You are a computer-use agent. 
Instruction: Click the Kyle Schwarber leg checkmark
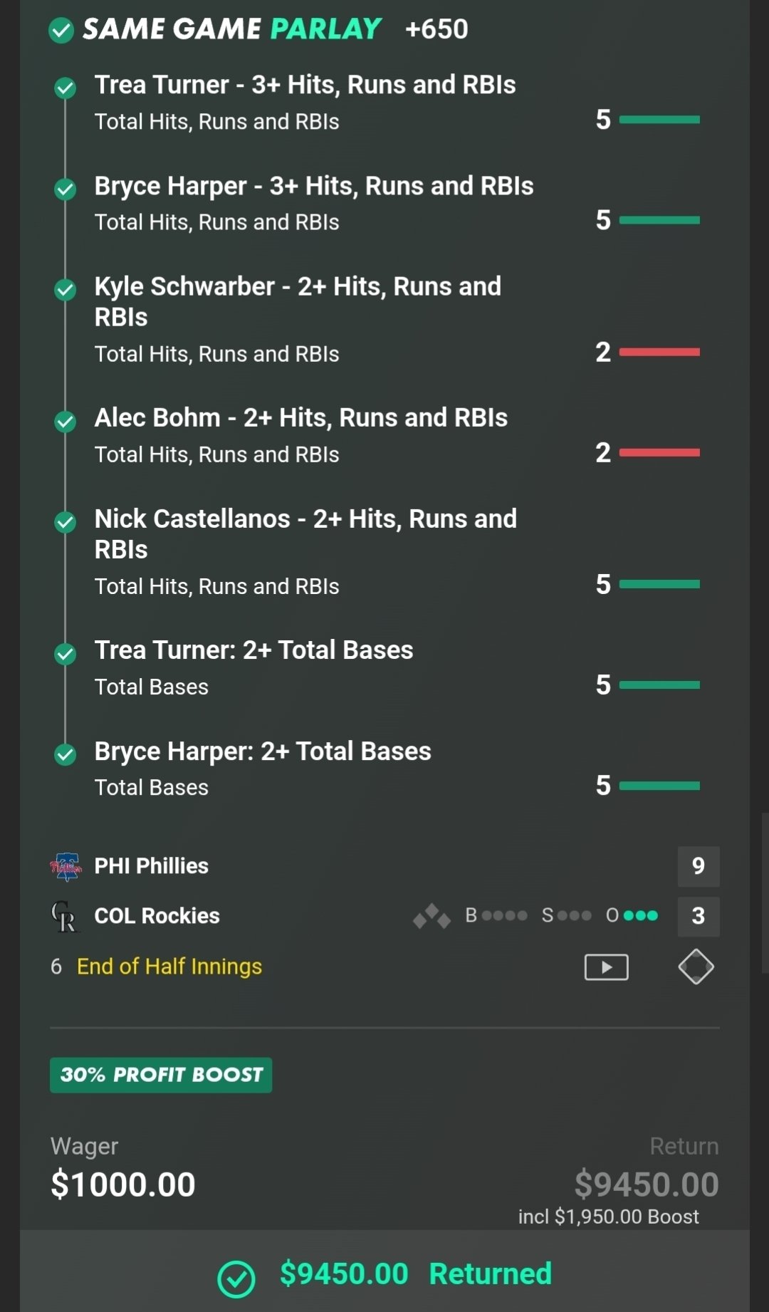pos(66,290)
